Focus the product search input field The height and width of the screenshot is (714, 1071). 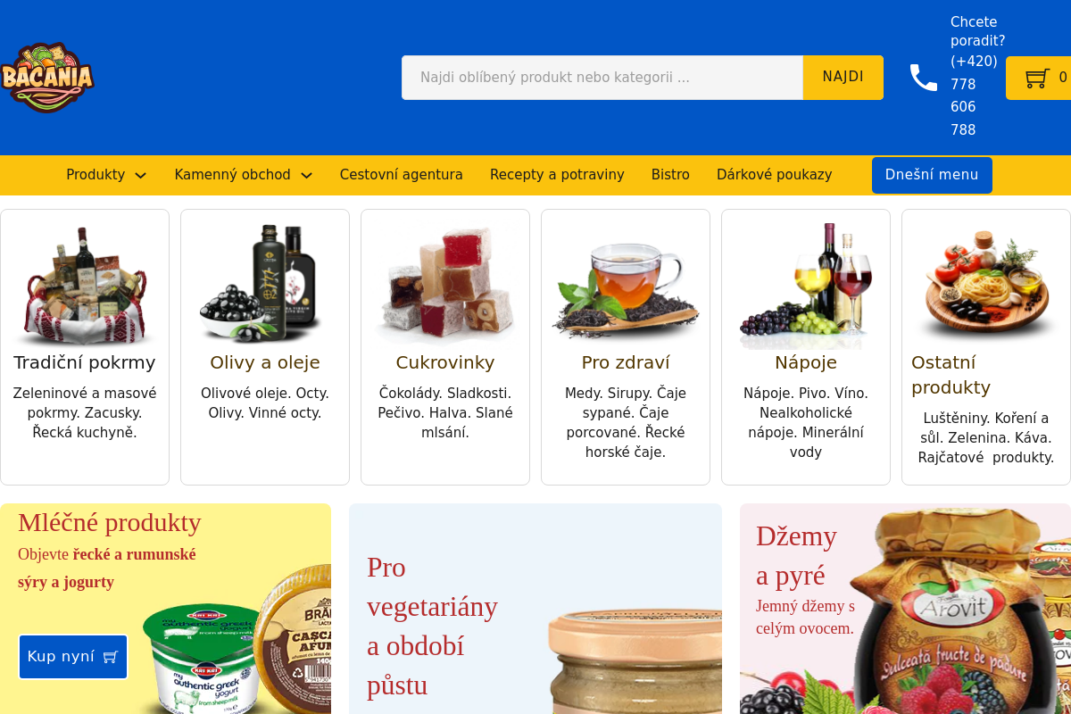point(602,78)
